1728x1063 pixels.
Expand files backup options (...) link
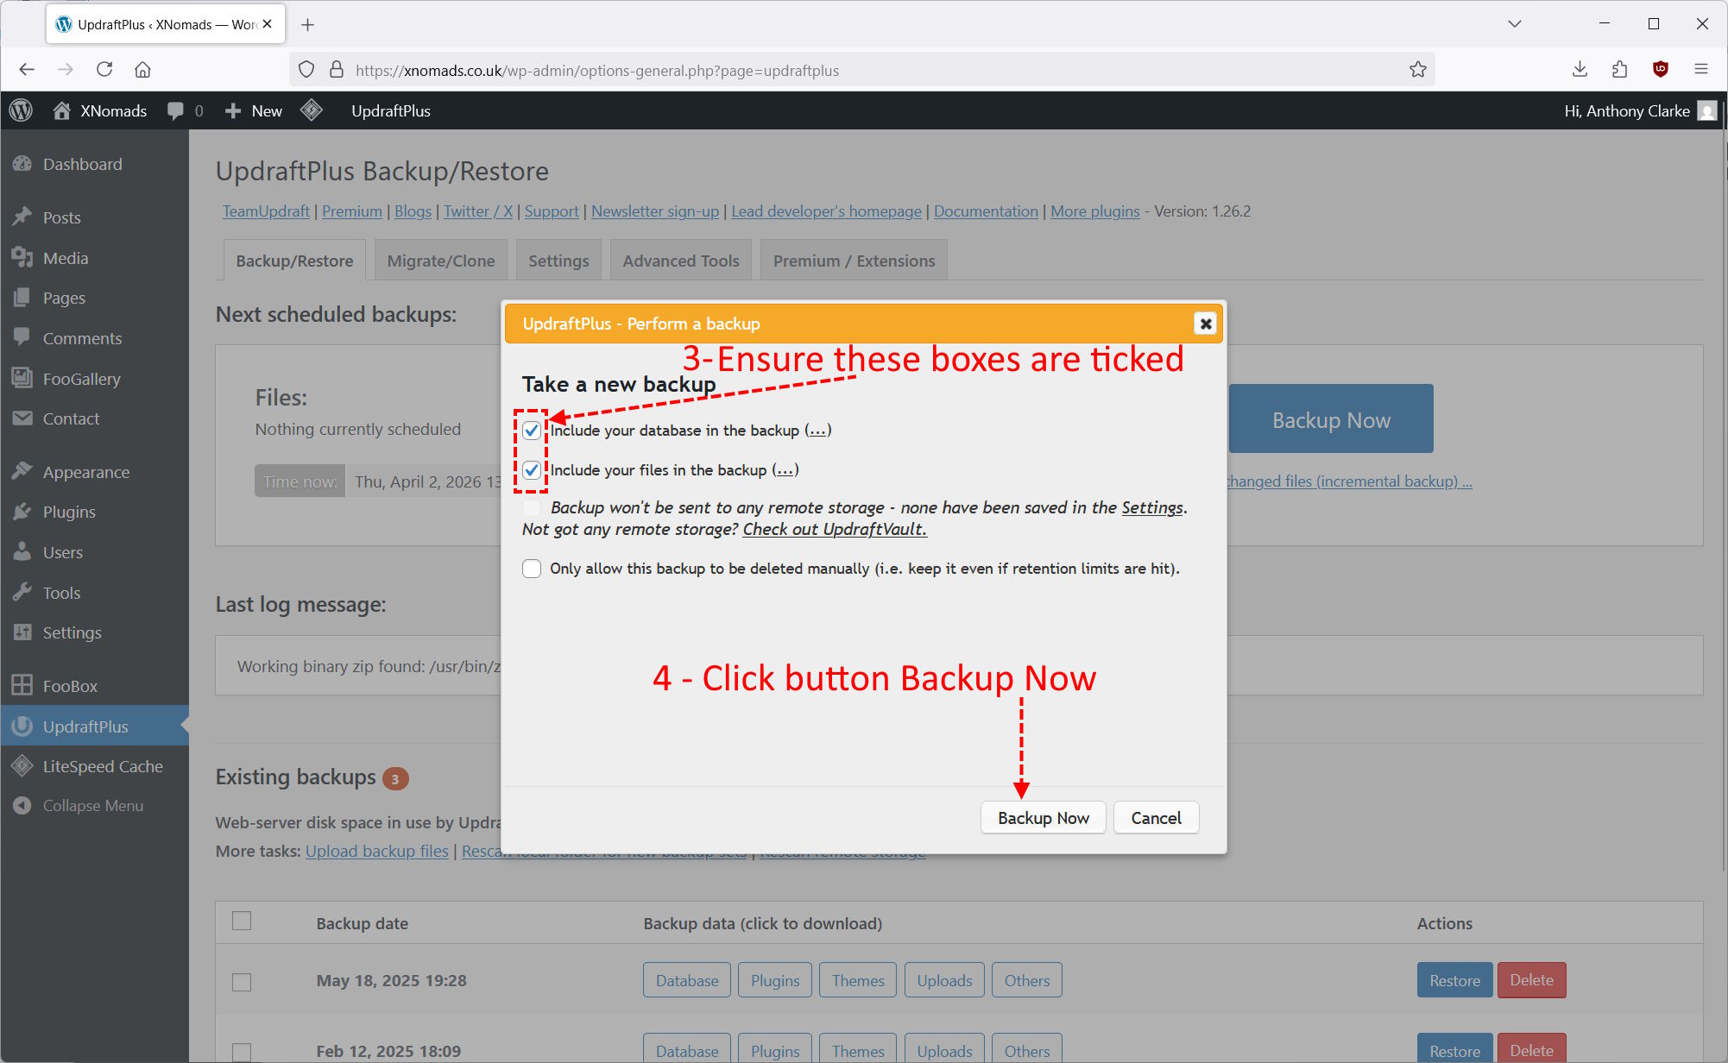pyautogui.click(x=785, y=470)
